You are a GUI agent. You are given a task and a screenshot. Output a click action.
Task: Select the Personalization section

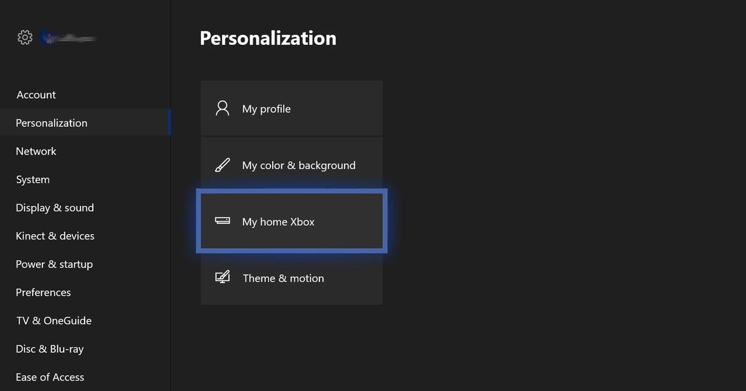pyautogui.click(x=51, y=123)
